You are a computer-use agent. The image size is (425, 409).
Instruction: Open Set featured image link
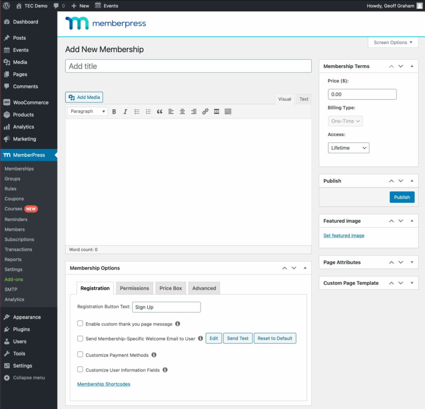click(344, 235)
